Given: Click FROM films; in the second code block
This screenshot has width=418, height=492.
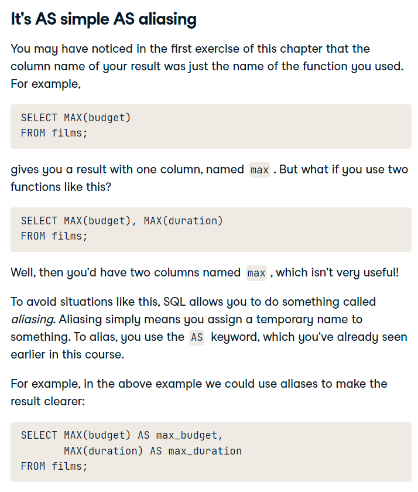Looking at the screenshot, I should [54, 236].
